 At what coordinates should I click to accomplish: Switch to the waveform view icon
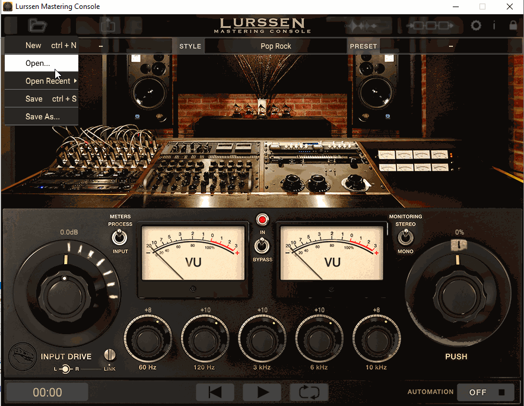[361, 26]
